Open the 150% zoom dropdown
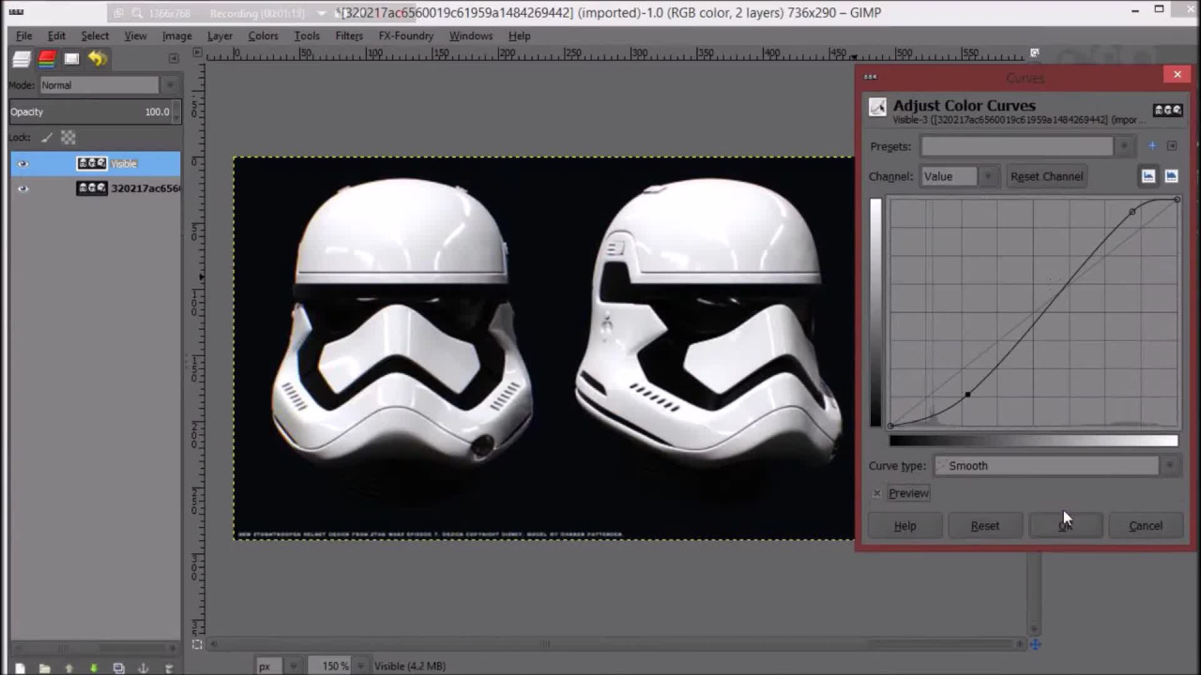1201x675 pixels. (340, 667)
